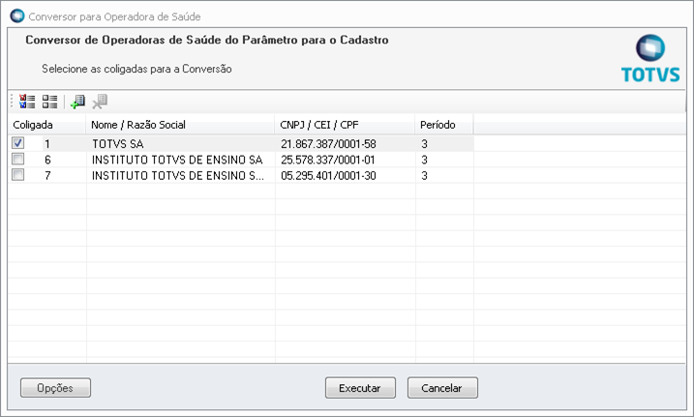
Task: Sort by the Coligada column header
Action: click(x=33, y=125)
